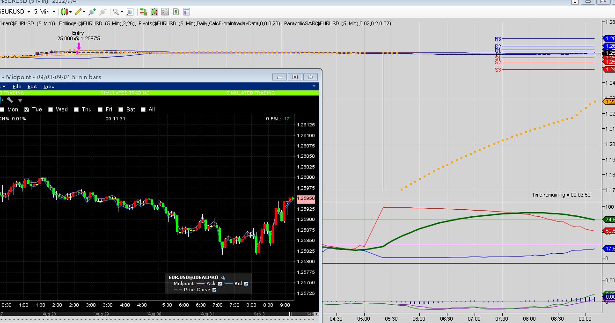Click the time scrollbar right arrow

[315, 314]
